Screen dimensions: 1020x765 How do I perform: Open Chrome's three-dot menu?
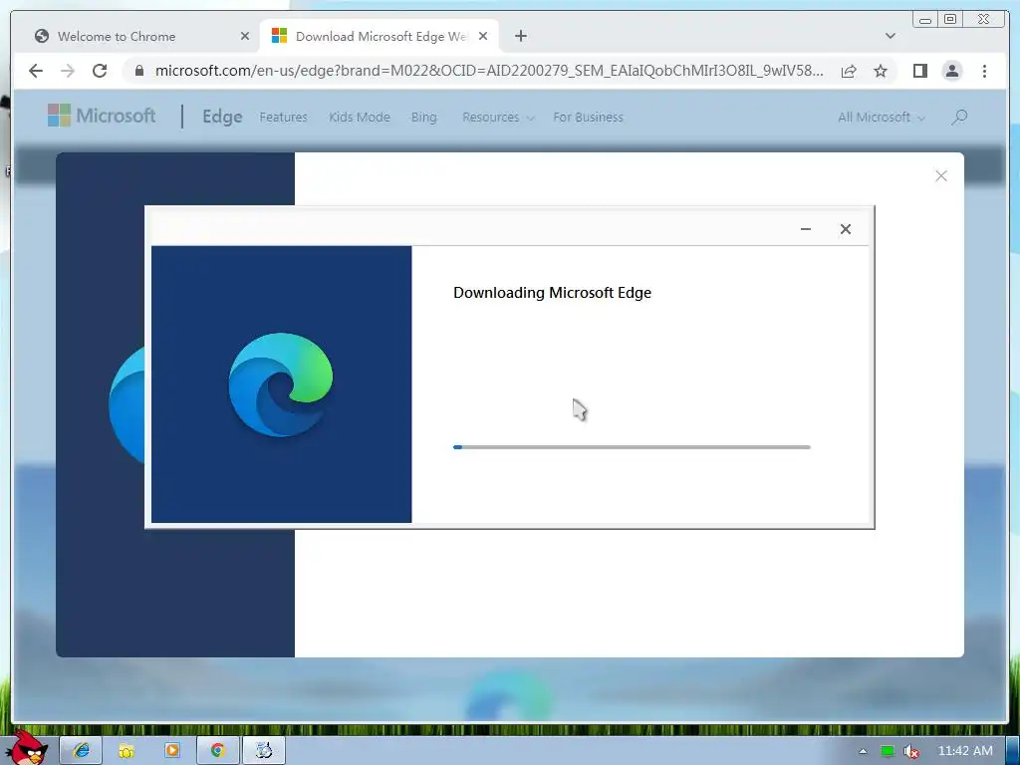[984, 71]
